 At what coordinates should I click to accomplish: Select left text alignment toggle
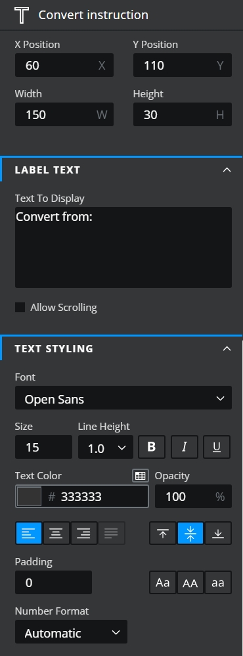pyautogui.click(x=29, y=534)
